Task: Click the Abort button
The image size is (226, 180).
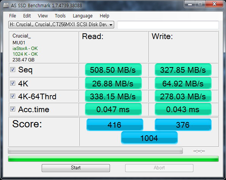Action: tap(159, 168)
